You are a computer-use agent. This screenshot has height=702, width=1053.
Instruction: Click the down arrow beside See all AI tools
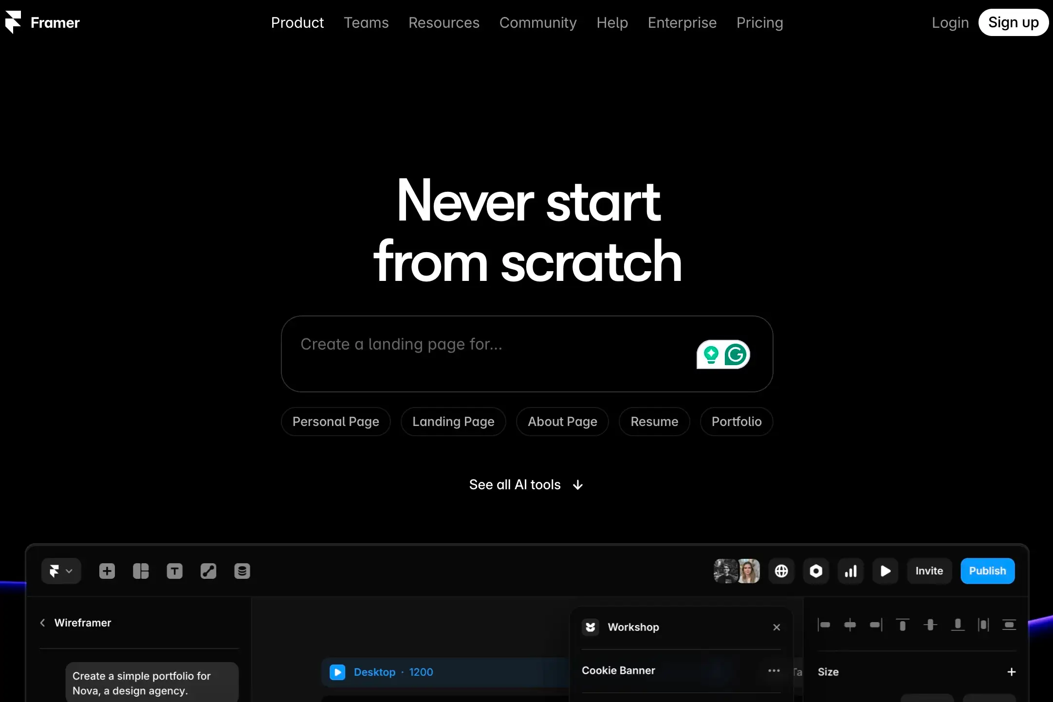pos(578,485)
